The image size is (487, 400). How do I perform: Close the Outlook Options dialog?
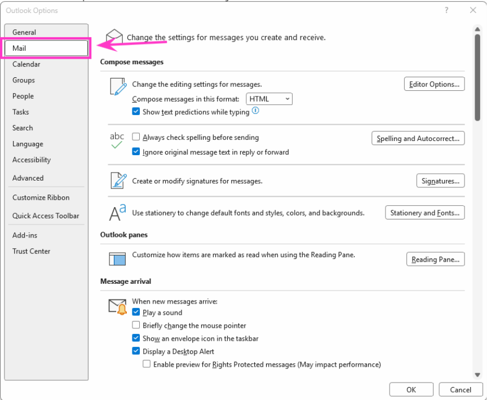click(x=473, y=10)
